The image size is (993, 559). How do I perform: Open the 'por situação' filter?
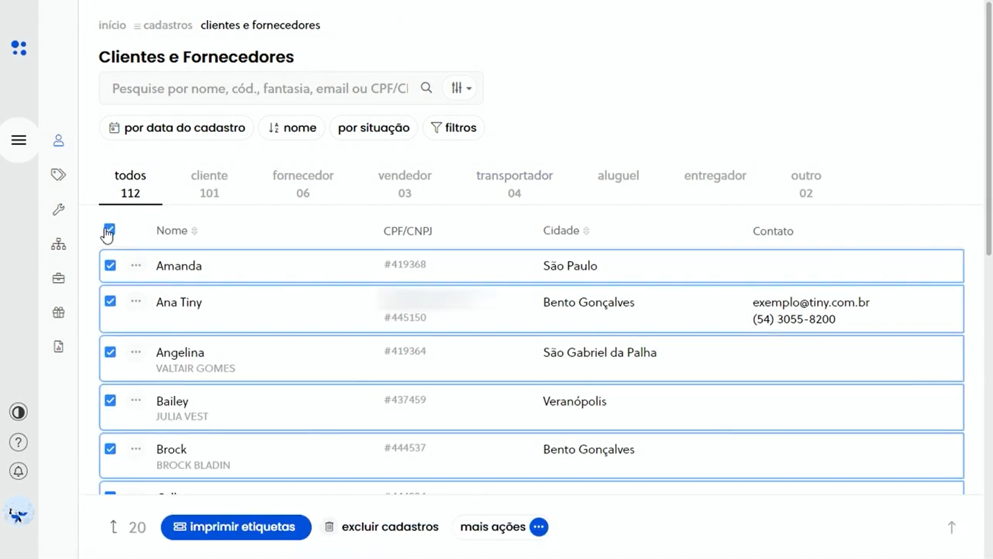click(x=374, y=128)
